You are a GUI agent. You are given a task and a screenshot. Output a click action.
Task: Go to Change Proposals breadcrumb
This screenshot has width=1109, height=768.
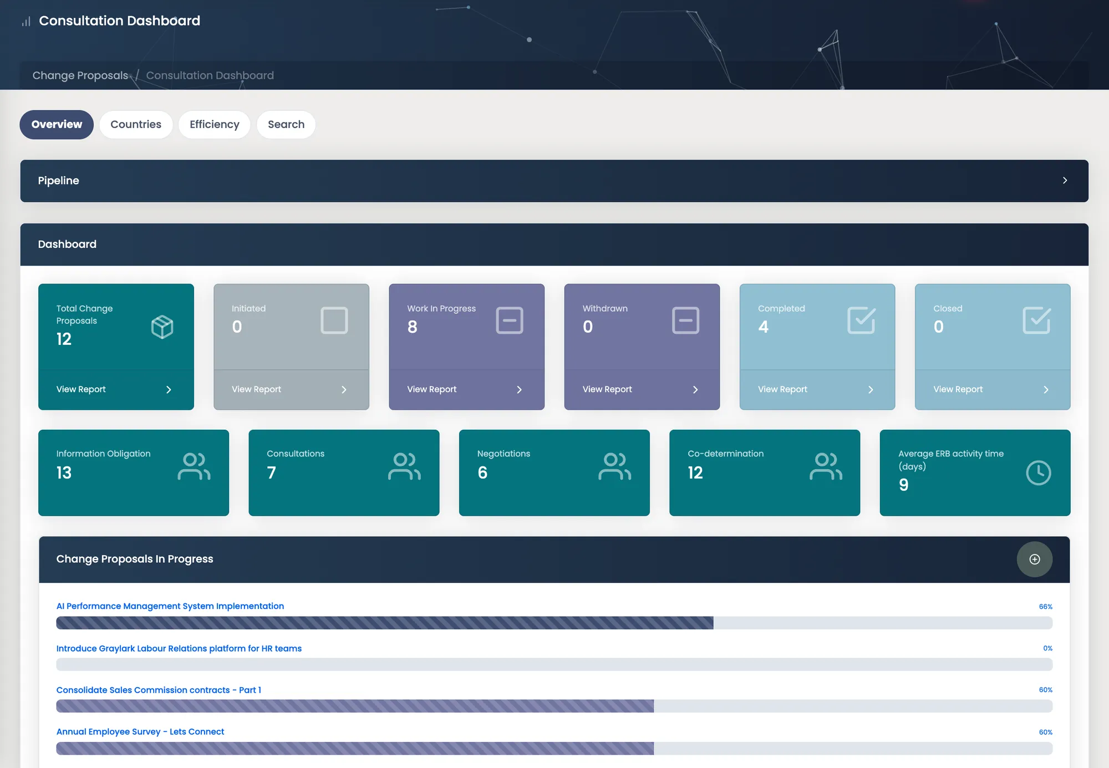click(x=80, y=75)
